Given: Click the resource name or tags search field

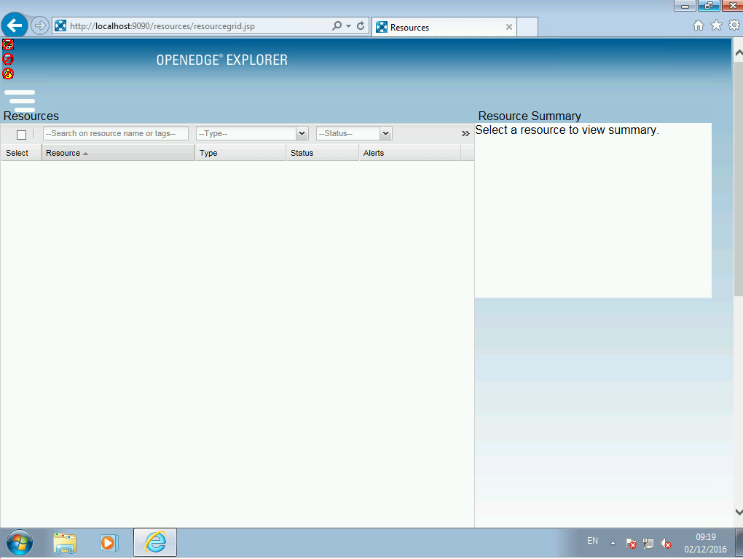Looking at the screenshot, I should [x=116, y=133].
